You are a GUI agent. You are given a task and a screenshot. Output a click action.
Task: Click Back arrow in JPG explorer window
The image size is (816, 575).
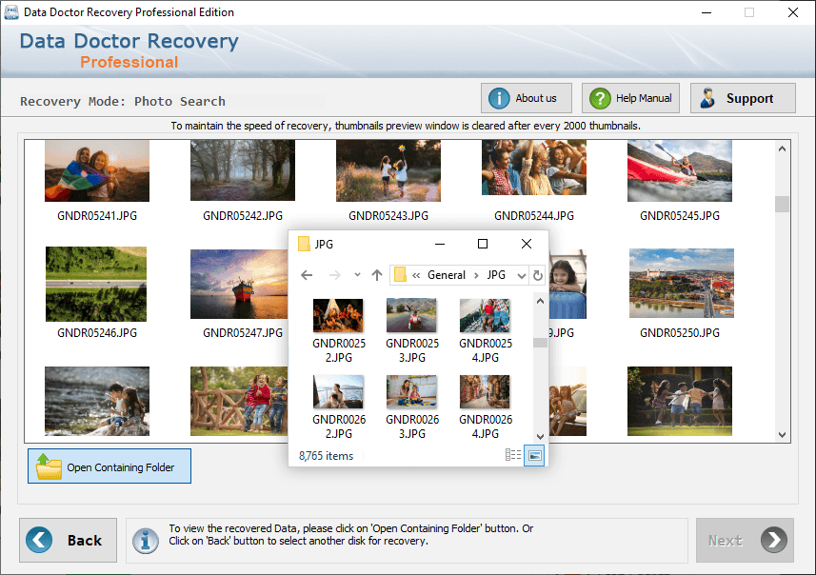[x=307, y=275]
